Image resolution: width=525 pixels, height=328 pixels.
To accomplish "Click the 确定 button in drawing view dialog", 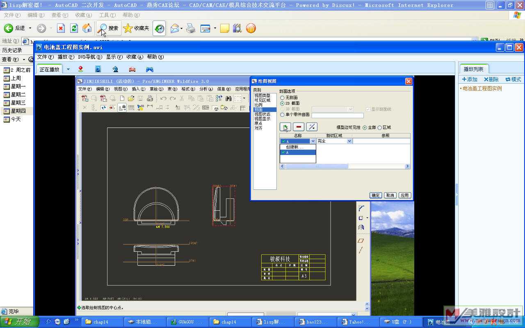I will click(375, 195).
